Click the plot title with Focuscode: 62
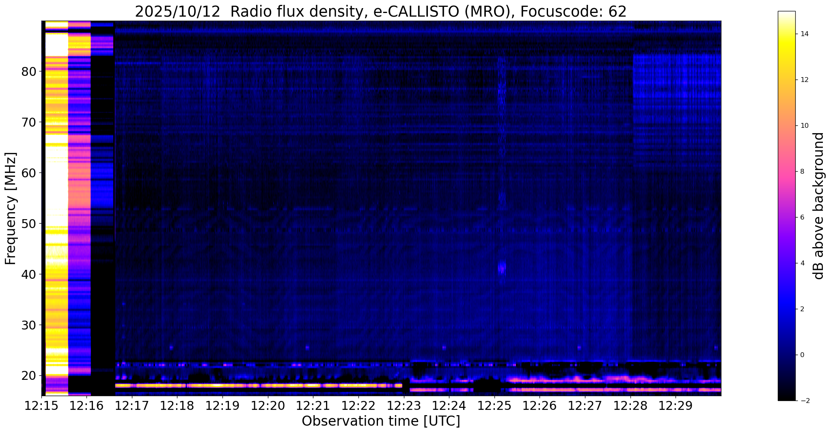 [381, 11]
